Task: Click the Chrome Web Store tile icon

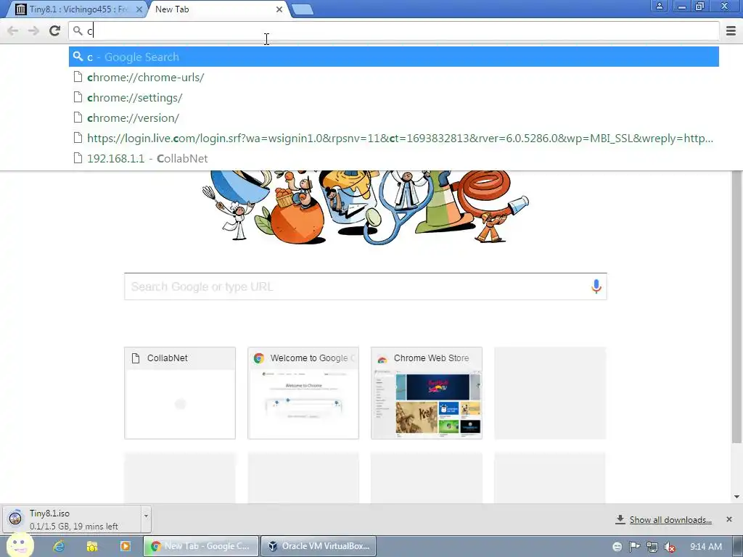Action: [382, 358]
